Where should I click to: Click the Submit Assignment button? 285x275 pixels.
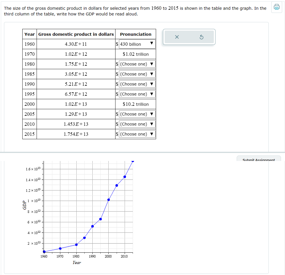259,159
